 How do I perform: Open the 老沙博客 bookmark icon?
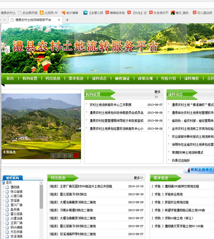click(63, 13)
